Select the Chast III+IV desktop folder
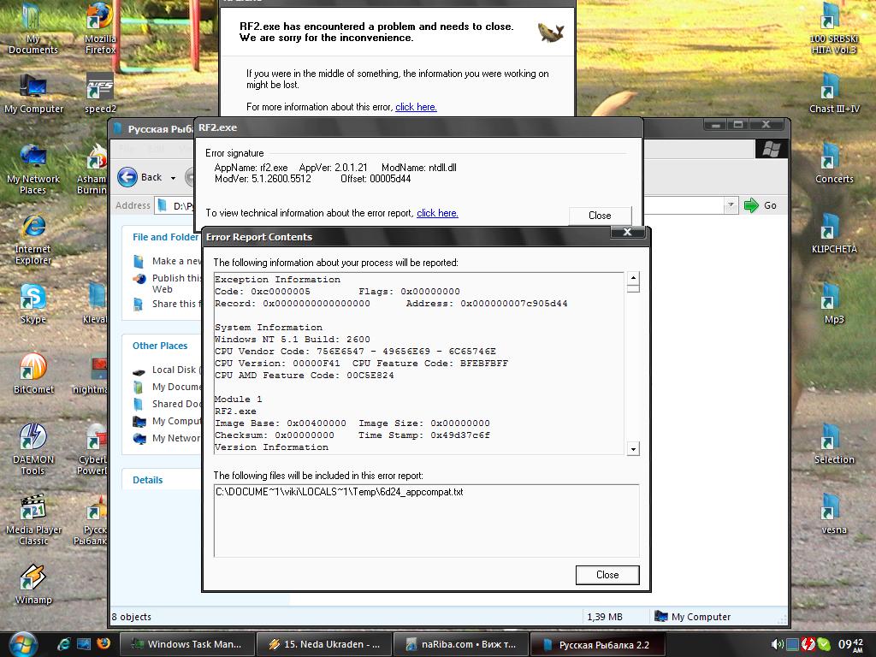This screenshot has width=876, height=657. [834, 92]
